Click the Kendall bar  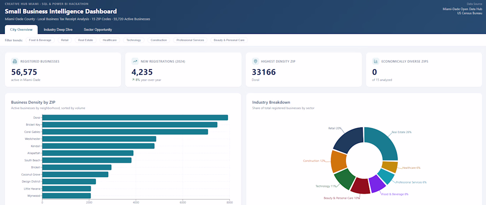click(98, 146)
